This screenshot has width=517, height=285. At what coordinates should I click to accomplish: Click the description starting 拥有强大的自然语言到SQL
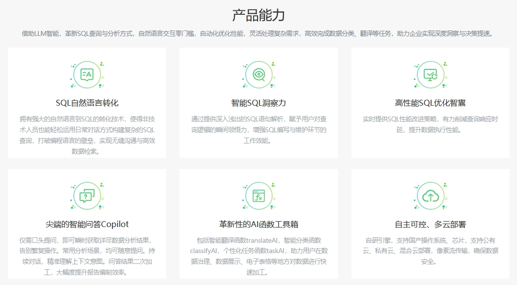click(x=87, y=135)
